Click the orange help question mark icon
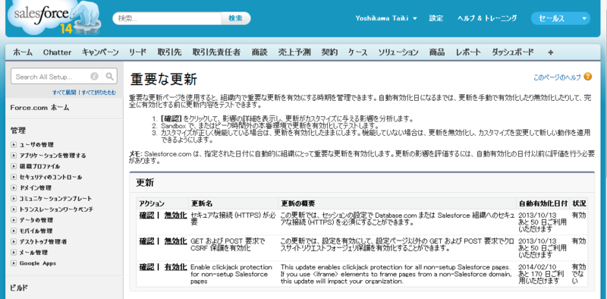Image resolution: width=607 pixels, height=299 pixels. click(588, 77)
